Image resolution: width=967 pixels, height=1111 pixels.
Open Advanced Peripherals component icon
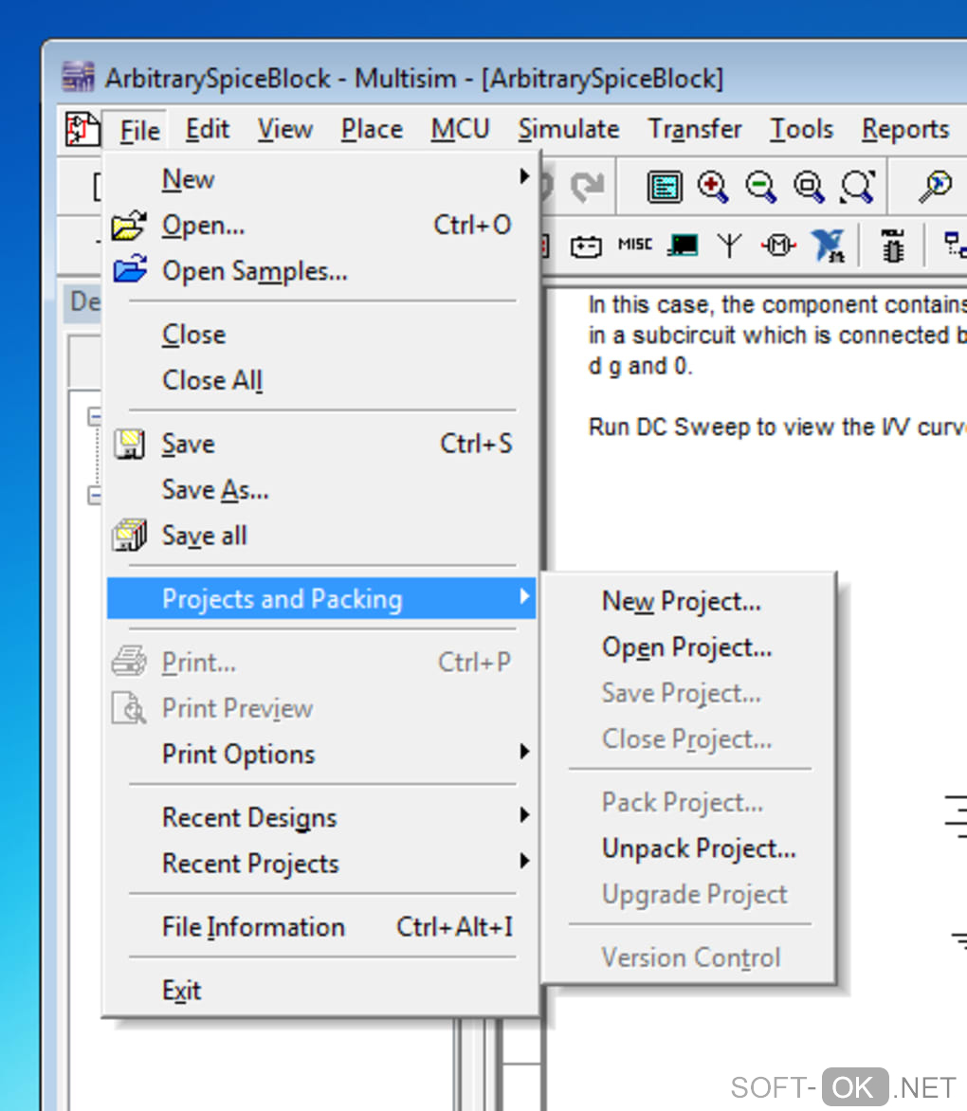[x=683, y=246]
